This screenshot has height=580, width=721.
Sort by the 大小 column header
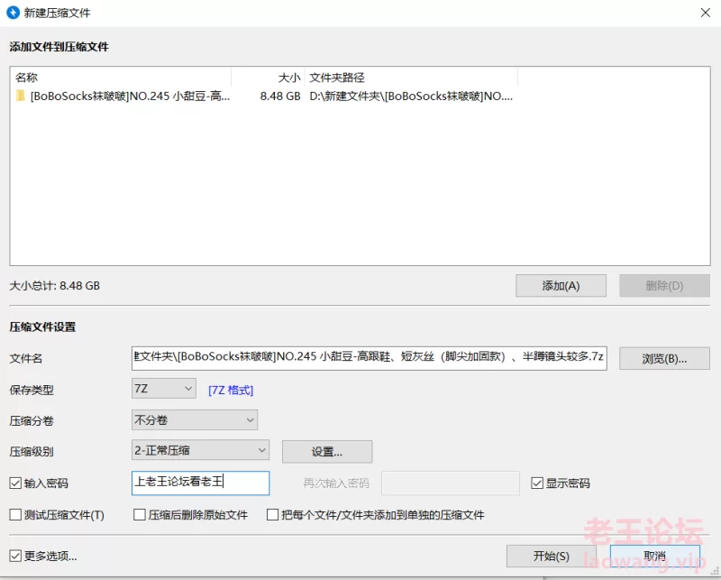point(268,78)
